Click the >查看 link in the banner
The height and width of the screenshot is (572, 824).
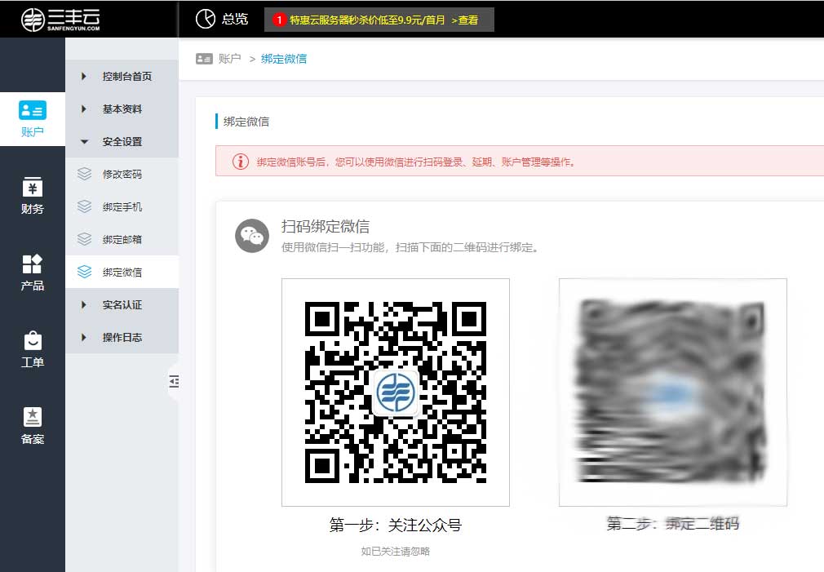click(x=464, y=20)
